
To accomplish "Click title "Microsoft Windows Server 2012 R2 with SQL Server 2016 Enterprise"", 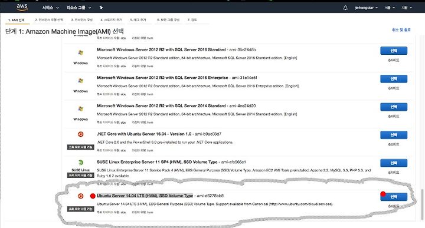I will pyautogui.click(x=162, y=78).
